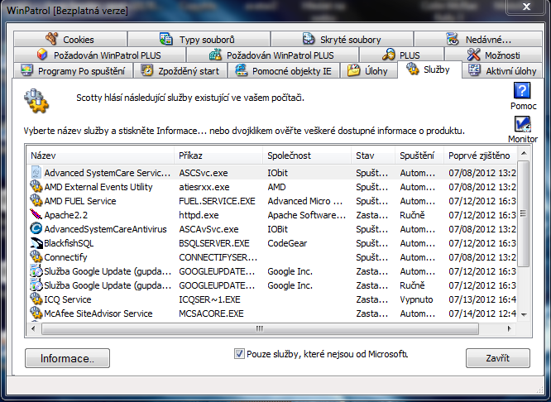Click the horizontal scrollbar thumb
The image size is (551, 402).
click(260, 328)
